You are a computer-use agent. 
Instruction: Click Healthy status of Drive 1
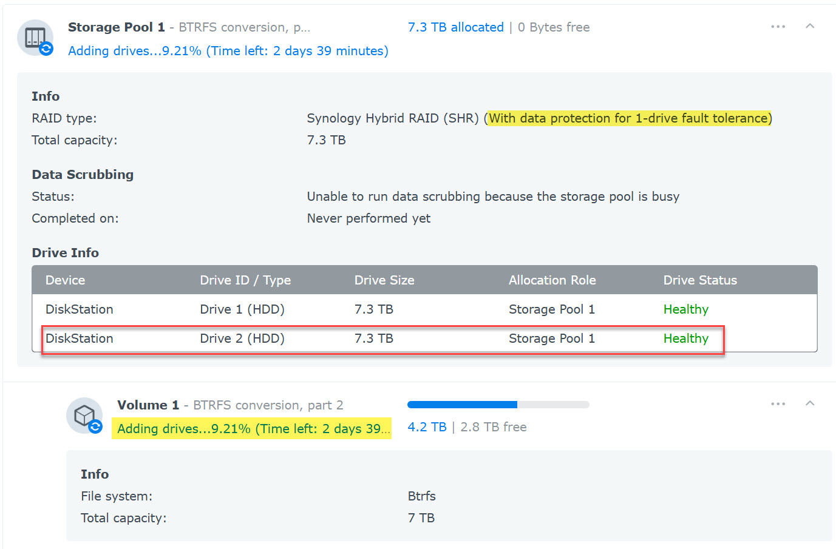click(686, 309)
